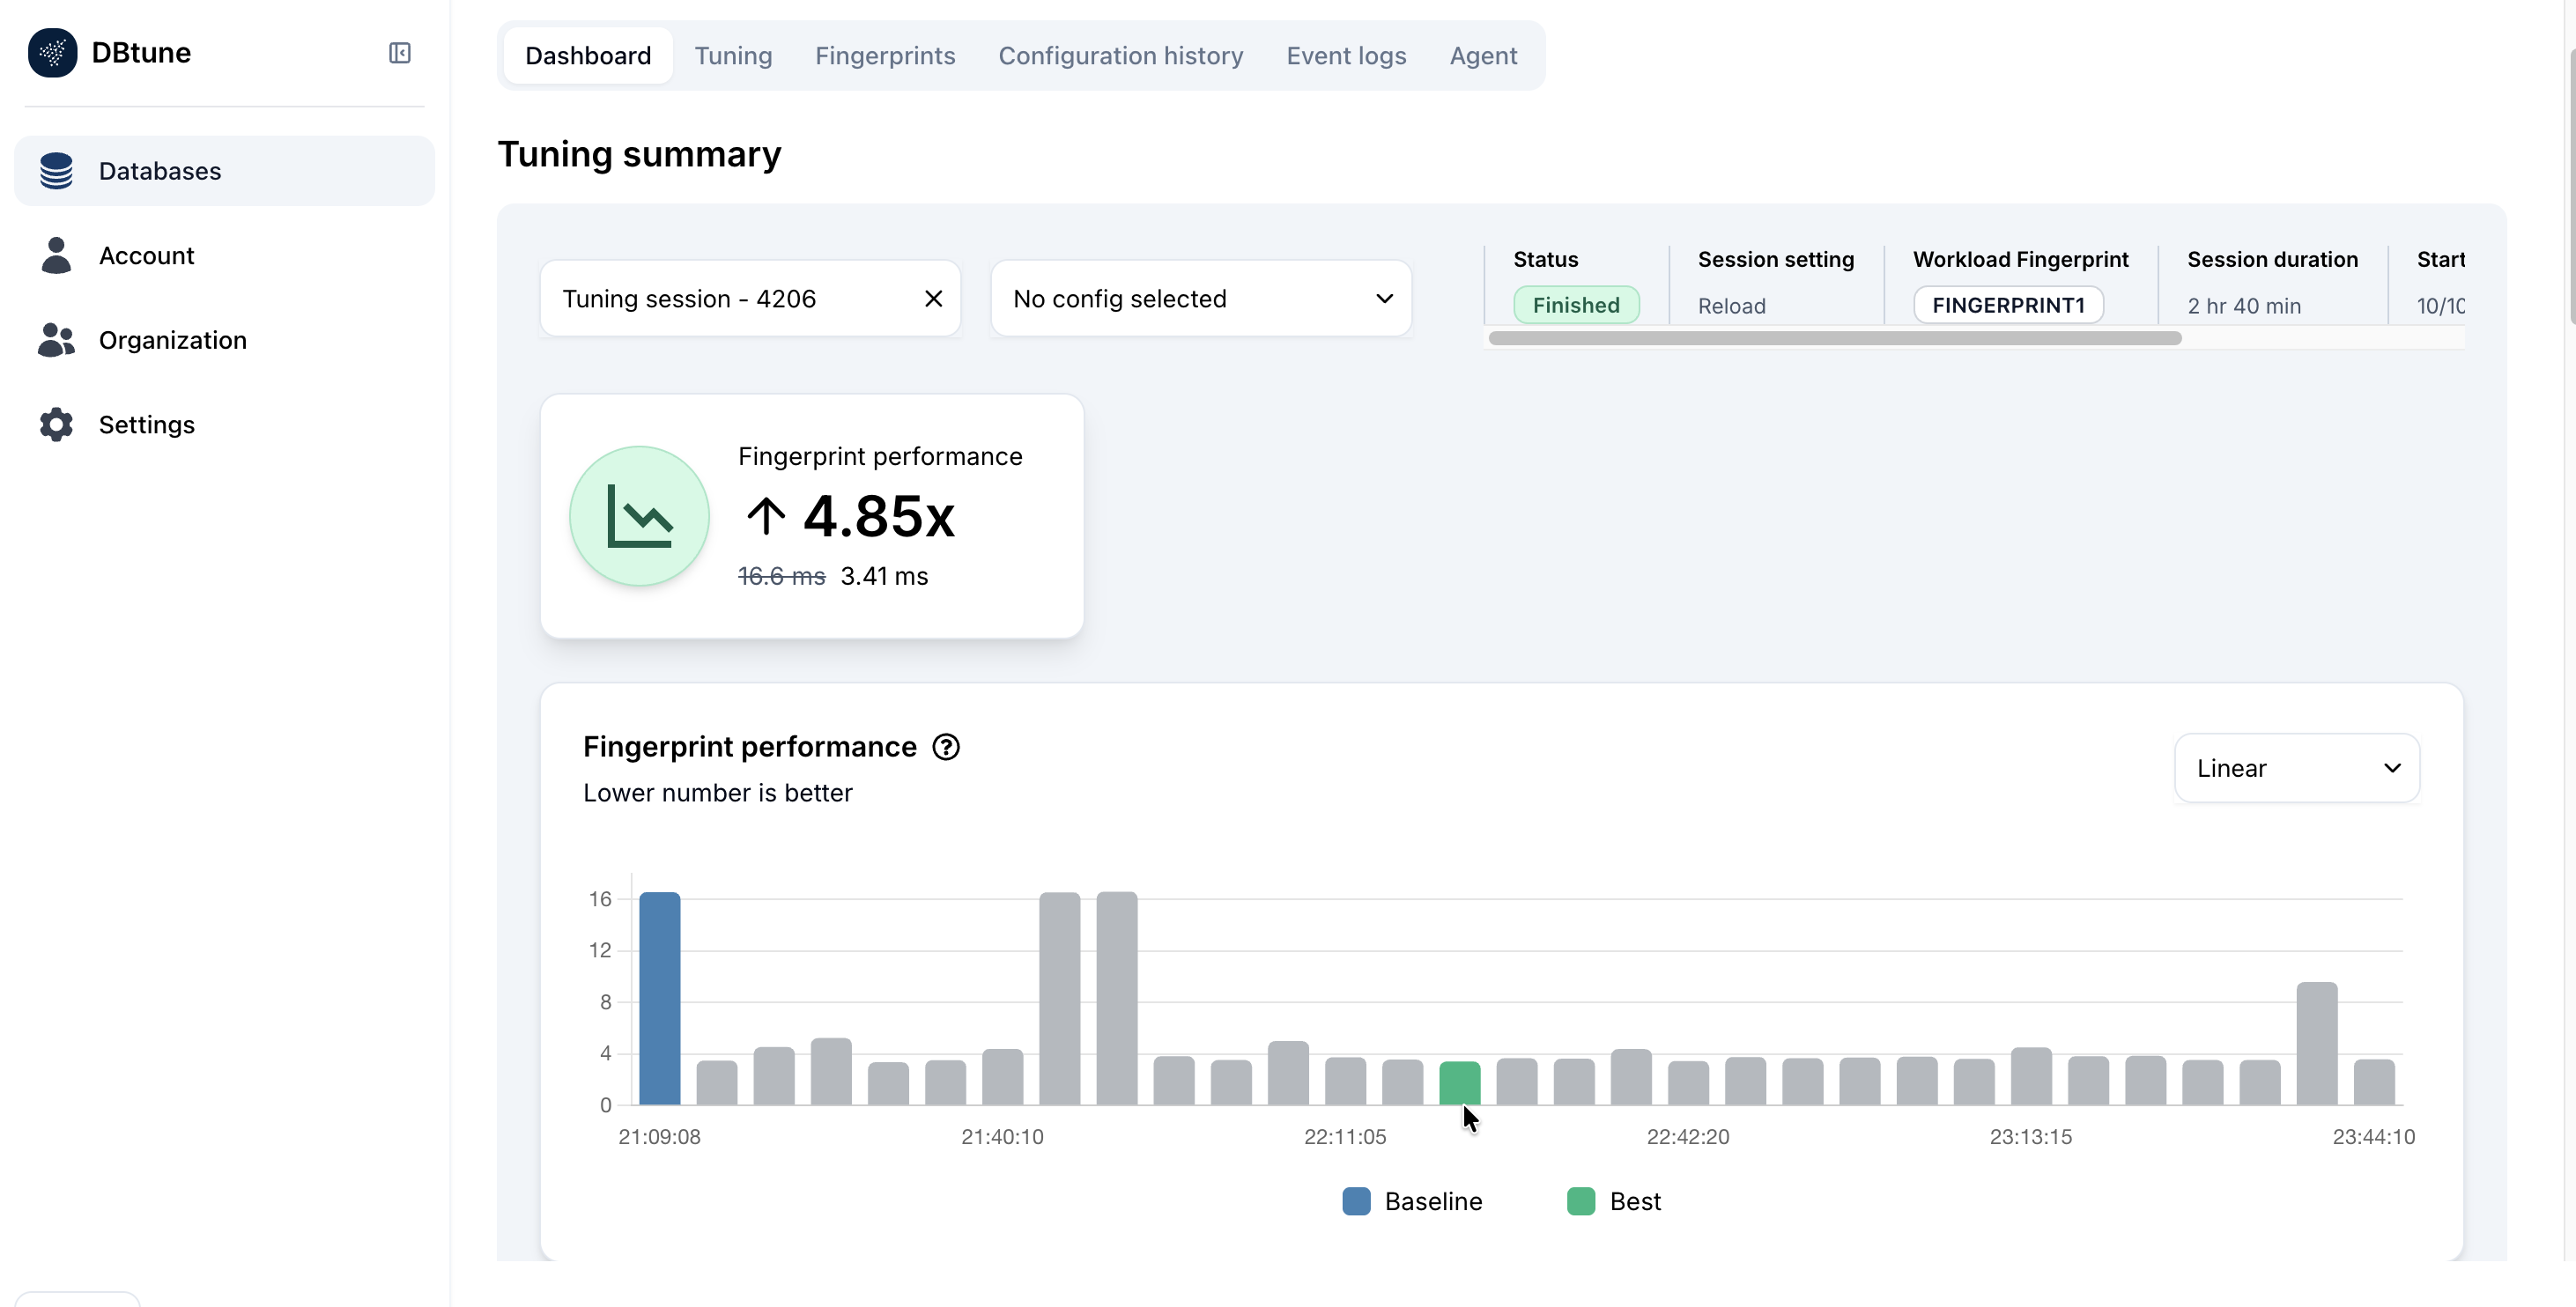The height and width of the screenshot is (1307, 2576).
Task: Click the FINGERPRINT1 workload badge
Action: click(x=2007, y=305)
